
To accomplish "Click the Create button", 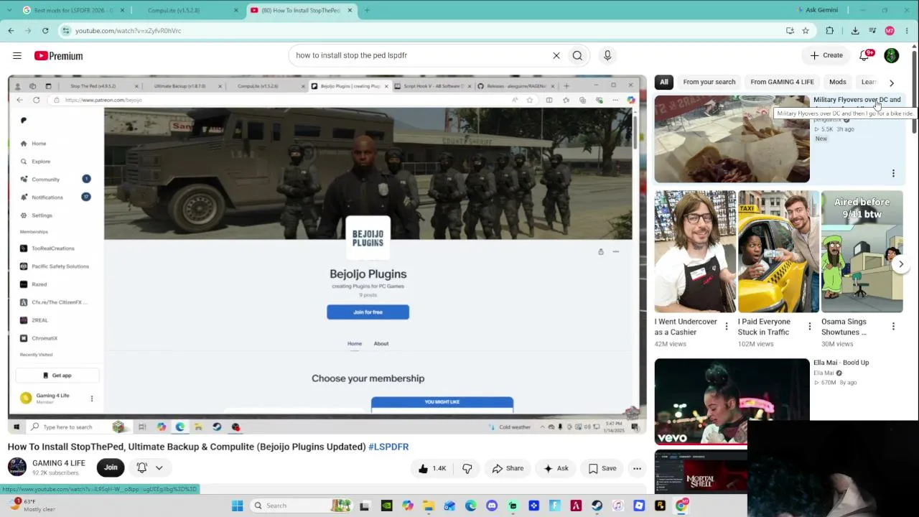I will tap(826, 55).
